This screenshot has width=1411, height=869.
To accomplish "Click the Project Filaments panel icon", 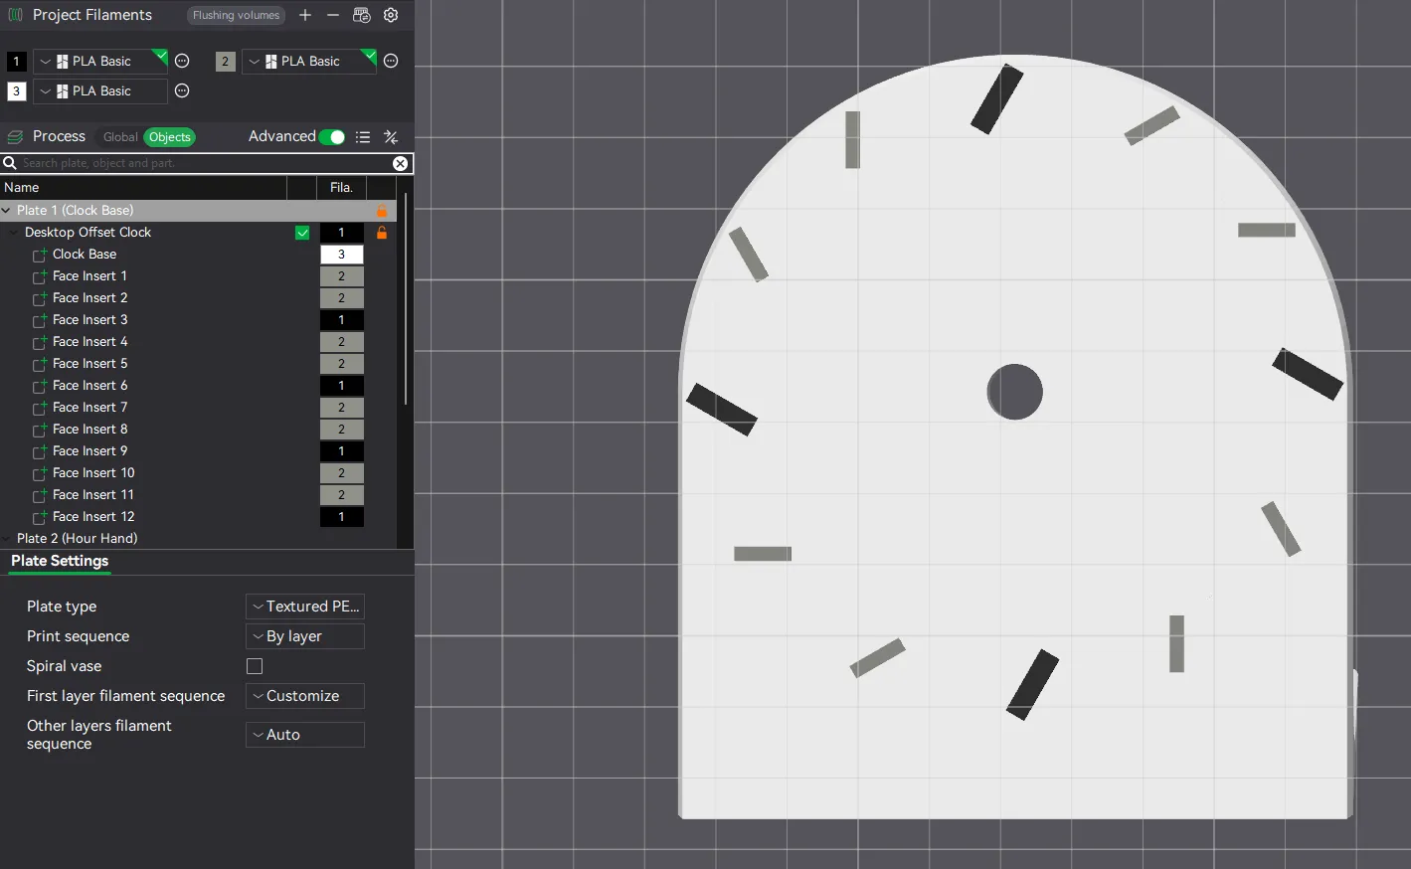I will click(15, 15).
